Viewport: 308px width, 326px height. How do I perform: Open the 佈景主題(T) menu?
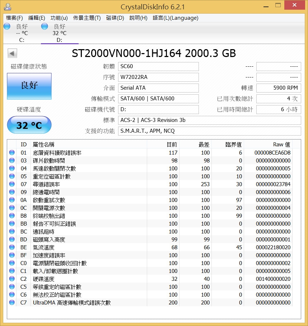click(87, 18)
